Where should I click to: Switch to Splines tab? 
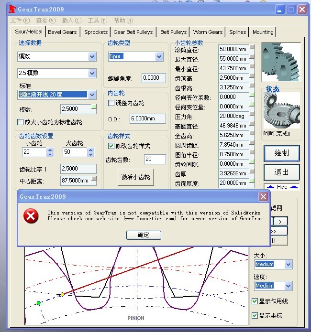(x=238, y=32)
